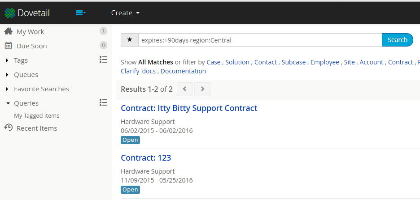Viewport: 420px width, 200px height.
Task: Open Contract: Itty Bitty Support Contract link
Action: coord(189,108)
